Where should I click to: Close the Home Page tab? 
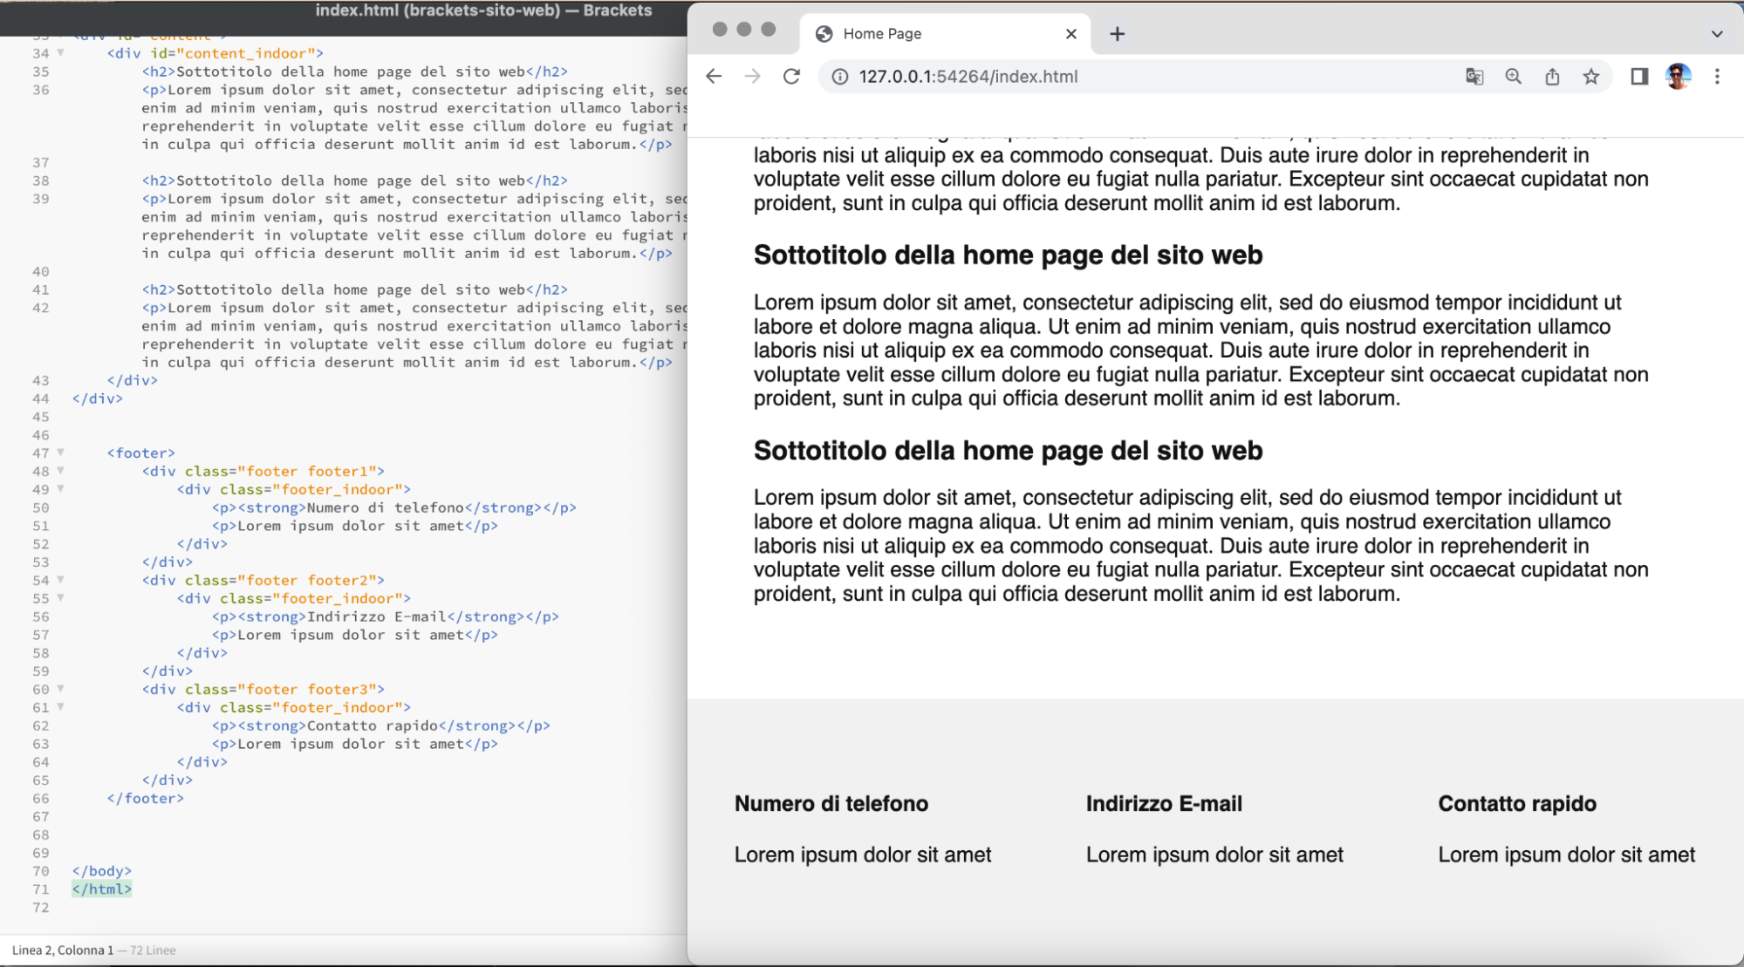coord(1071,34)
